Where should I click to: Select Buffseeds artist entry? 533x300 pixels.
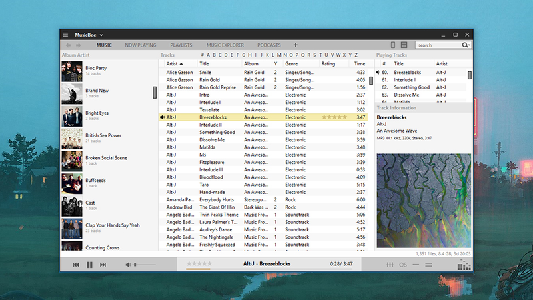coord(108,183)
